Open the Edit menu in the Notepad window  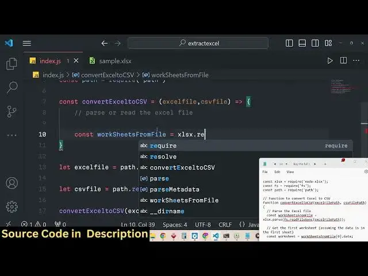[277, 172]
